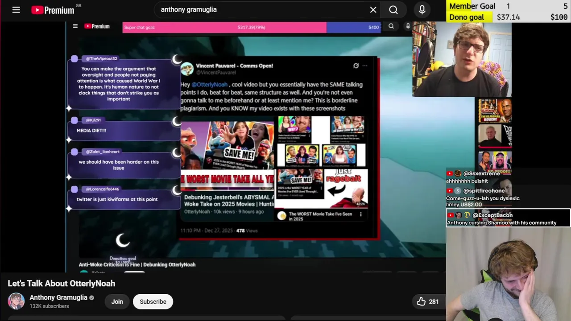The image size is (571, 321).
Task: Open The Klavsman Review recommended thumbnail
Action: pyautogui.click(x=495, y=111)
